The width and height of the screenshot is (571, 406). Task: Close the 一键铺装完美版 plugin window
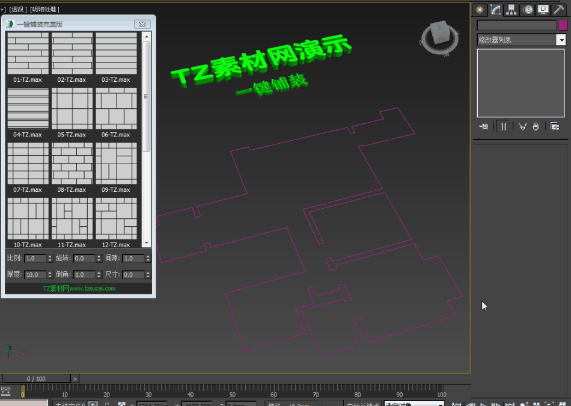click(x=142, y=24)
